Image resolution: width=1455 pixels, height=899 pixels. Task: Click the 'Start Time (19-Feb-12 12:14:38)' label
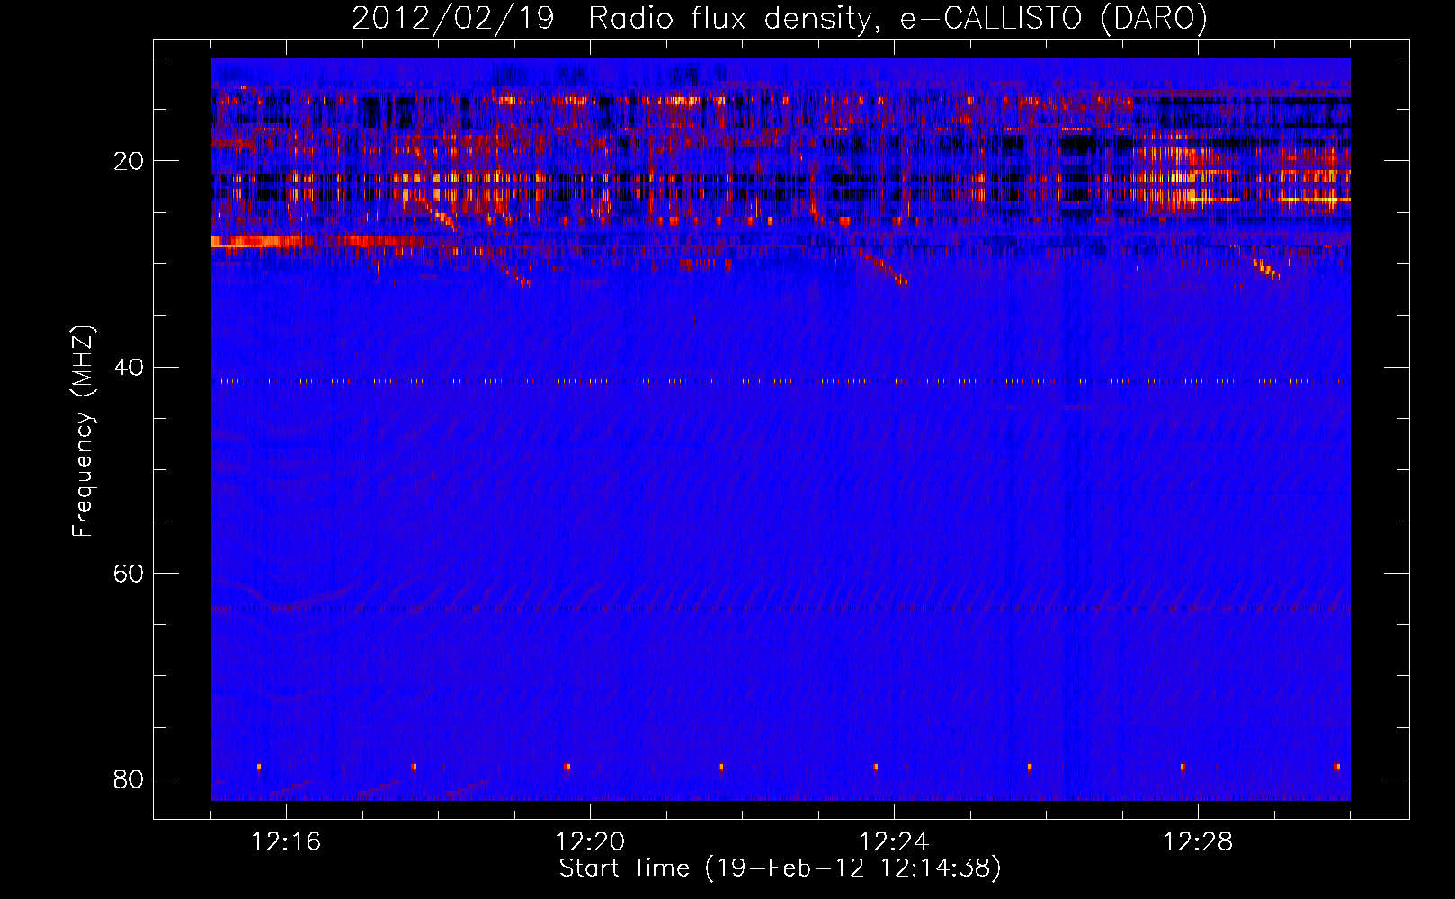pos(780,868)
